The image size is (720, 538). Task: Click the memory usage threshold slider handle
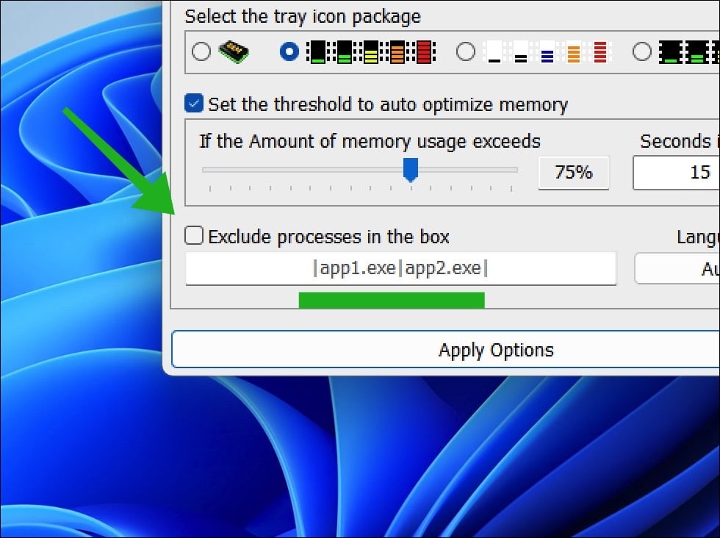[x=411, y=170]
